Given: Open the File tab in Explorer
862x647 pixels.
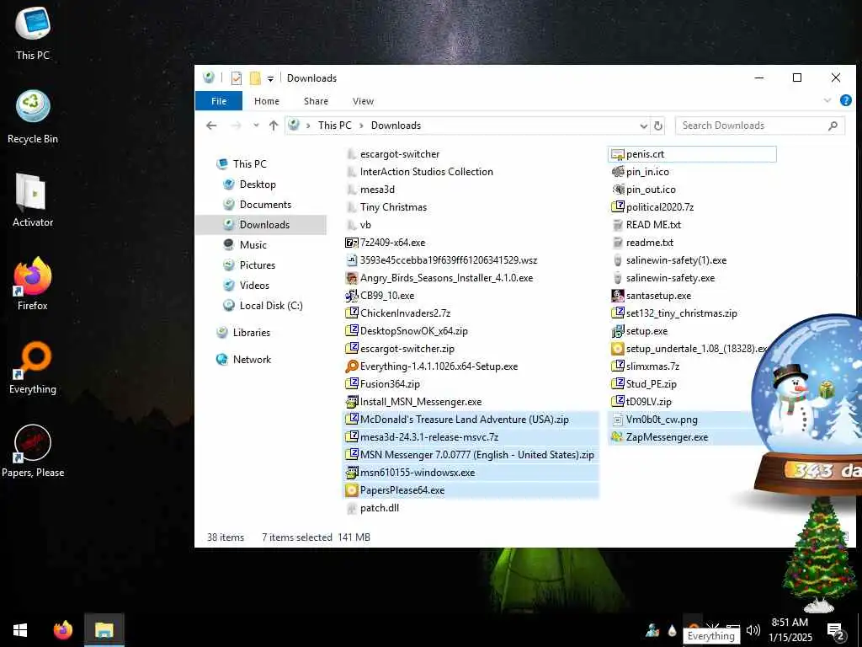Looking at the screenshot, I should pyautogui.click(x=219, y=101).
